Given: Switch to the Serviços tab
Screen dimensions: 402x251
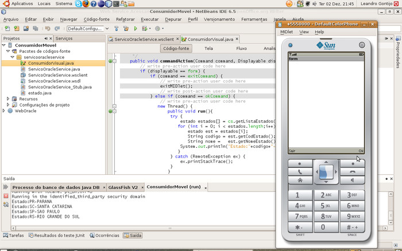Looking at the screenshot, I should pos(64,38).
